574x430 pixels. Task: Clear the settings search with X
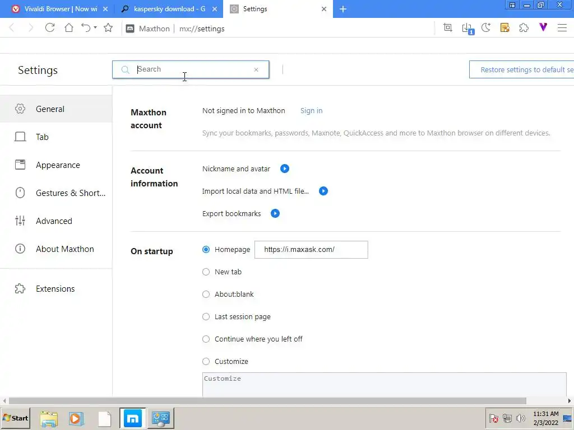tap(256, 70)
